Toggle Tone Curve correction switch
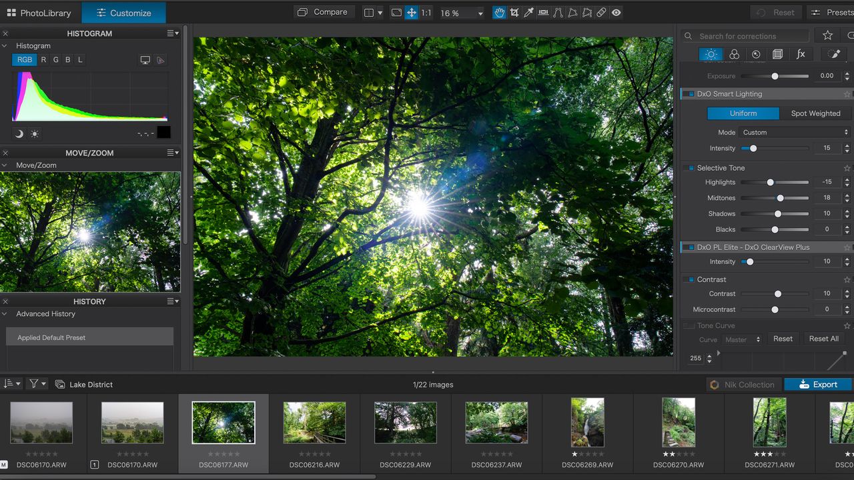854x480 pixels. coord(688,326)
